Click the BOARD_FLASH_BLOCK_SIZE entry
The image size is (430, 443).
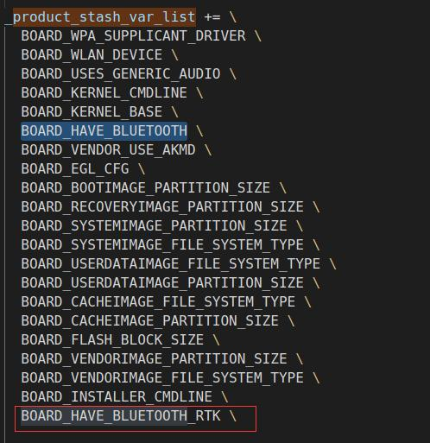pyautogui.click(x=112, y=340)
